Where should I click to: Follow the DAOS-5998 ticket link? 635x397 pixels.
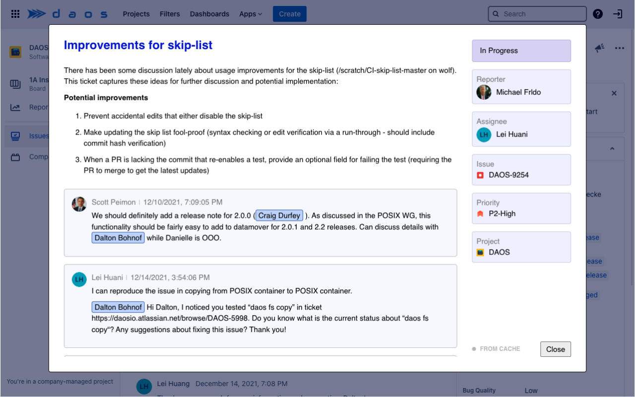[x=170, y=318]
